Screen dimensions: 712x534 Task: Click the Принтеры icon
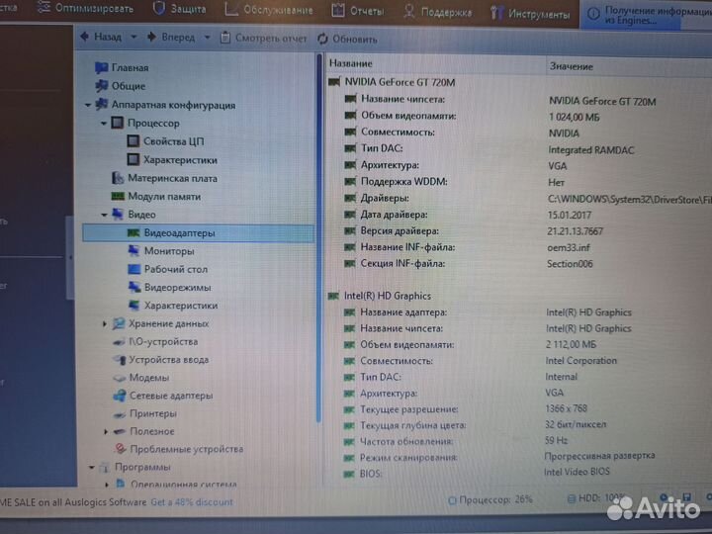click(x=120, y=413)
